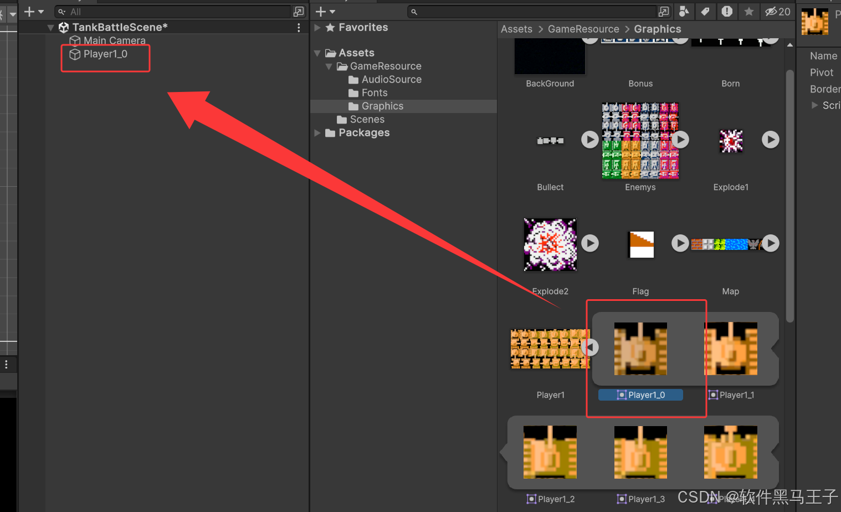Screen dimensions: 841x512
Task: Expand Explode1 sub-sprites arrow
Action: (770, 140)
